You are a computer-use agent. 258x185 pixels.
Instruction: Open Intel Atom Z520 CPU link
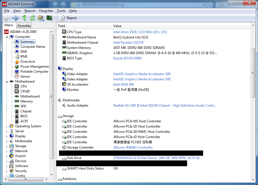[x=140, y=32]
